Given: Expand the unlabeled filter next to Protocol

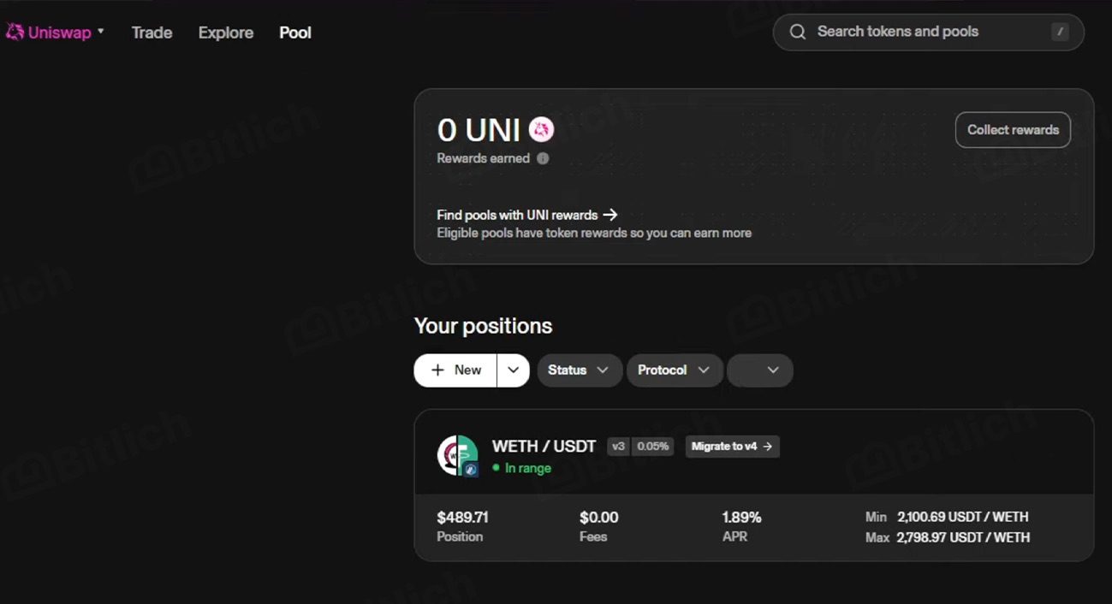Looking at the screenshot, I should 759,370.
